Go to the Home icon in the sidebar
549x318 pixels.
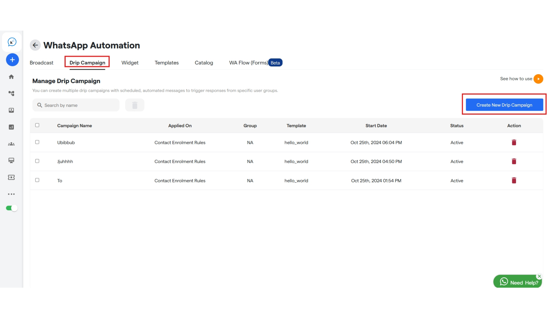pos(11,77)
